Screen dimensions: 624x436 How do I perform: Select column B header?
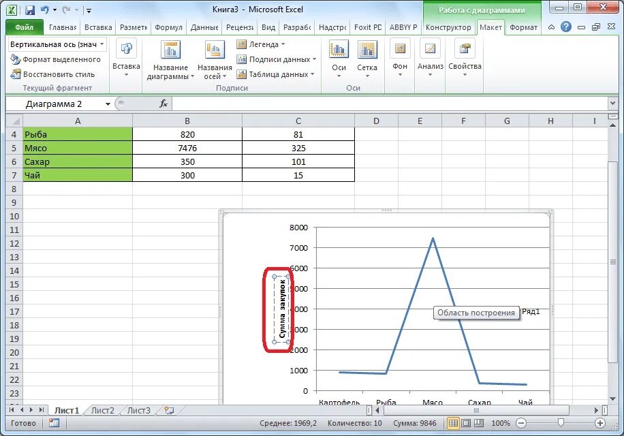coord(187,121)
